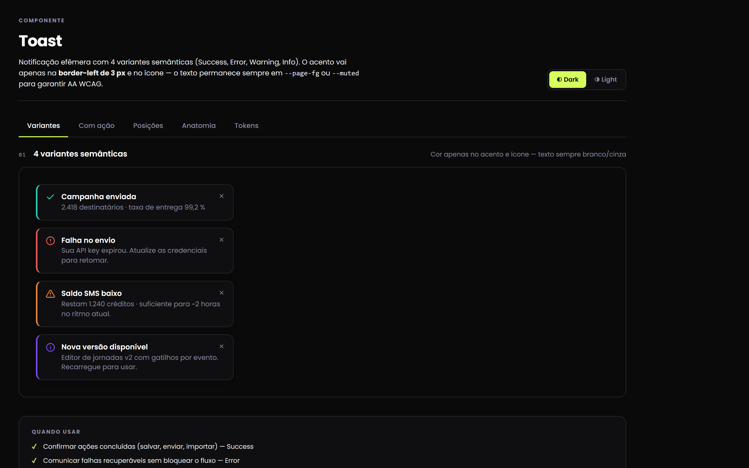
Task: Click the orange warning triangle icon
Action: (50, 294)
